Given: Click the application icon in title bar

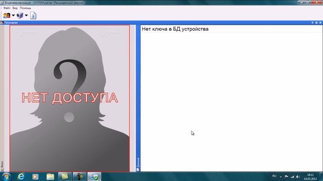Looking at the screenshot, I should click(2, 3).
